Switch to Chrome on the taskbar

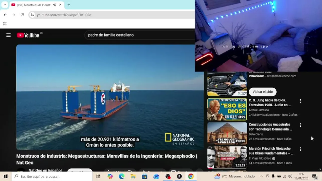click(x=191, y=176)
